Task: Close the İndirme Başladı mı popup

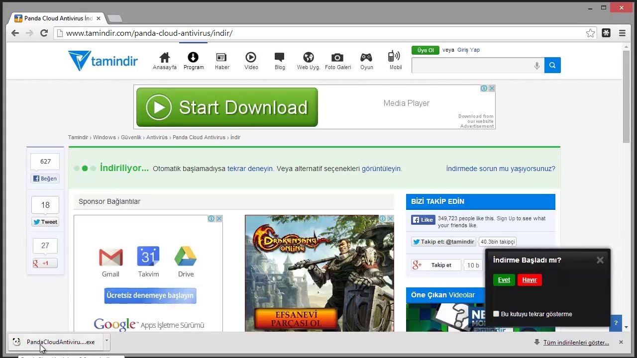Action: tap(600, 260)
